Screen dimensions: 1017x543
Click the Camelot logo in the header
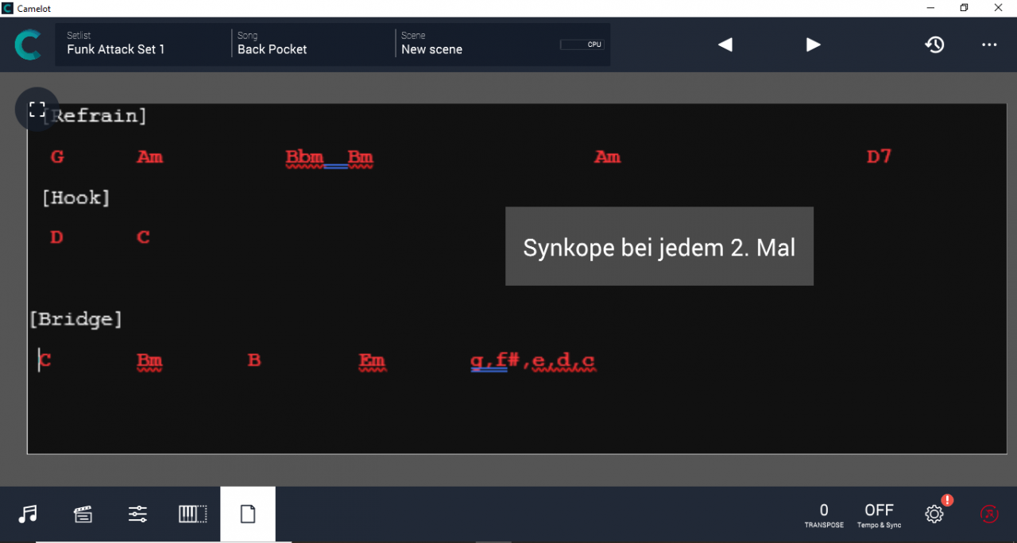coord(28,44)
